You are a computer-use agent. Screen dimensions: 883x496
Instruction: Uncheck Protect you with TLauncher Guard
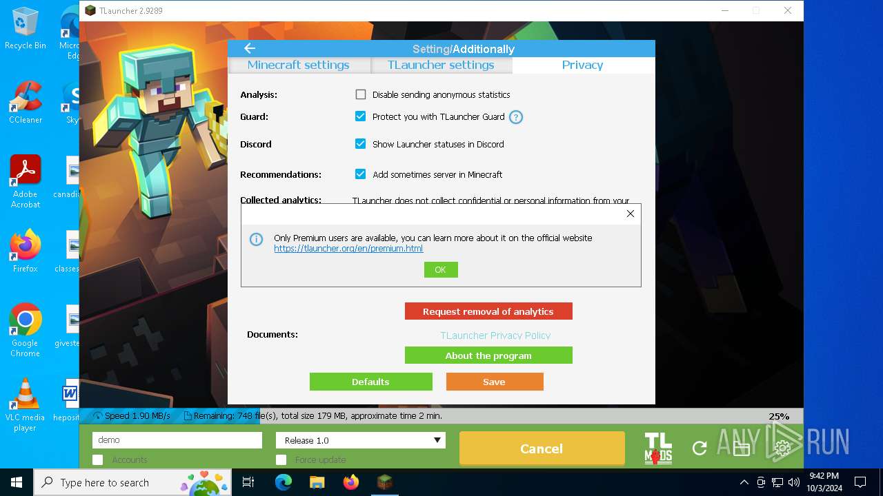pos(360,116)
